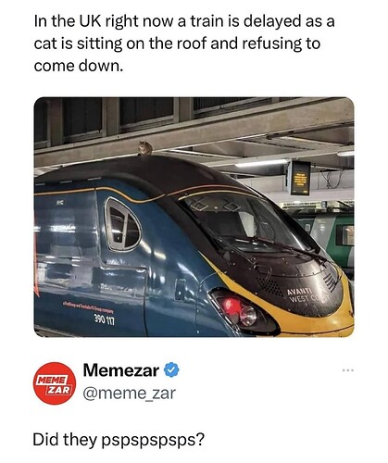Click the blue verified badge beside Memezar
Image resolution: width=388 pixels, height=463 pixels.
[x=171, y=370]
